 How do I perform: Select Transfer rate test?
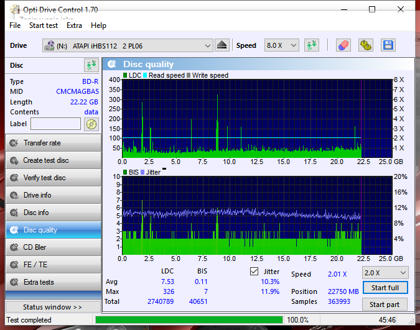pos(54,143)
